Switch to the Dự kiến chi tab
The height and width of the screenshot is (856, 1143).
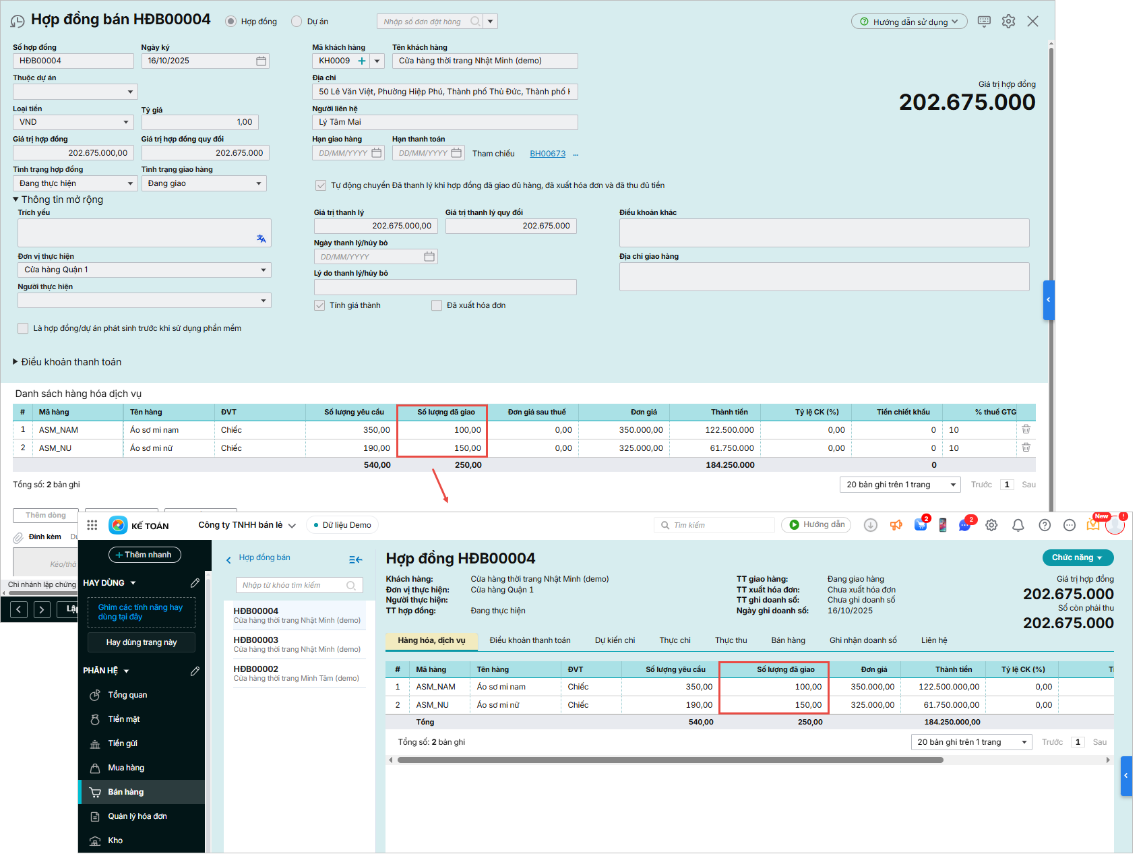pos(614,640)
